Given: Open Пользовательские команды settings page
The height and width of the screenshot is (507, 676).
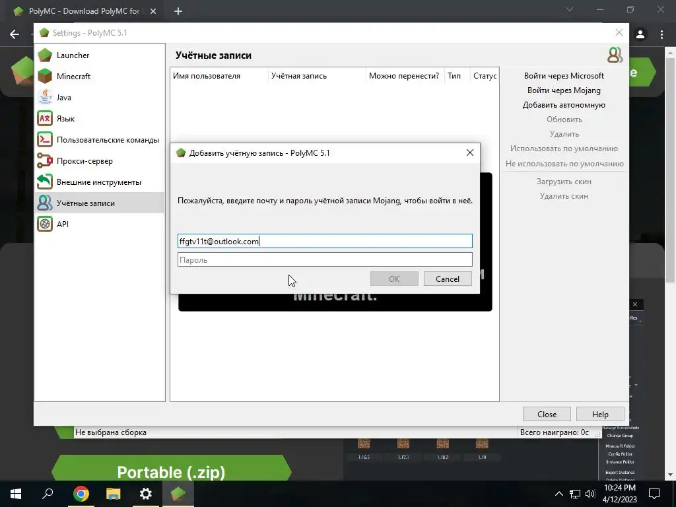Looking at the screenshot, I should pyautogui.click(x=100, y=140).
